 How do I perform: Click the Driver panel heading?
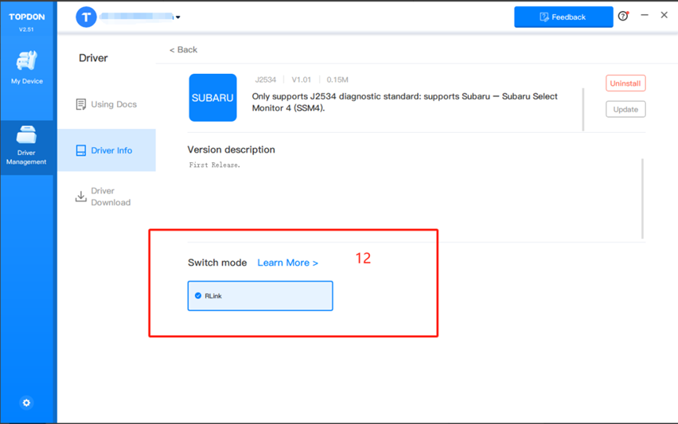(93, 58)
